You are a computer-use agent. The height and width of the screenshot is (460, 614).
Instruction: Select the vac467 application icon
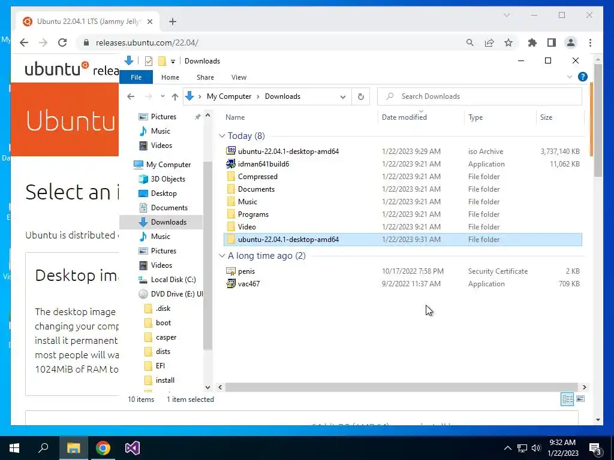pyautogui.click(x=231, y=283)
